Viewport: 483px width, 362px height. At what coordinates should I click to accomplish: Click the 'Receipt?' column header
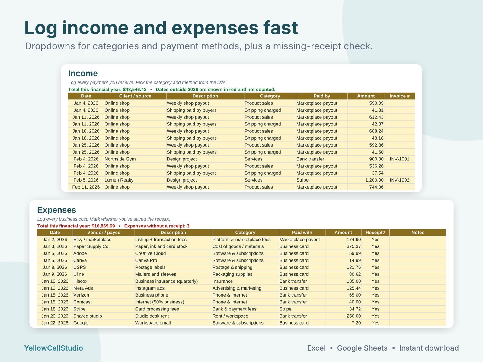point(375,233)
